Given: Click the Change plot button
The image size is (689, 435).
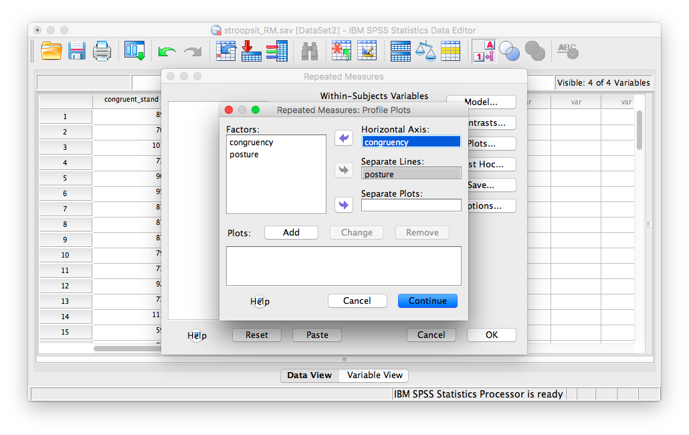Looking at the screenshot, I should (x=357, y=232).
